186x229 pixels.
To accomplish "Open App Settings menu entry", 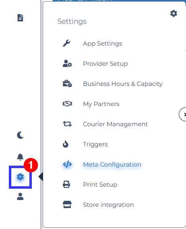I will (102, 44).
